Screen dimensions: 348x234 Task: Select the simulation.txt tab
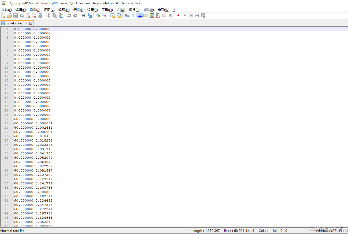coord(17,23)
